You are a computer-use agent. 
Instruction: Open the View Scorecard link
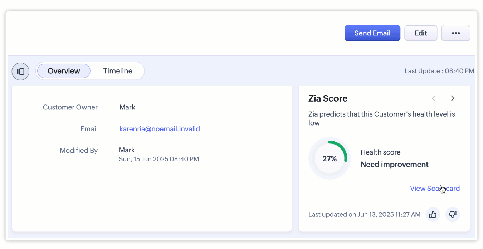coord(435,189)
